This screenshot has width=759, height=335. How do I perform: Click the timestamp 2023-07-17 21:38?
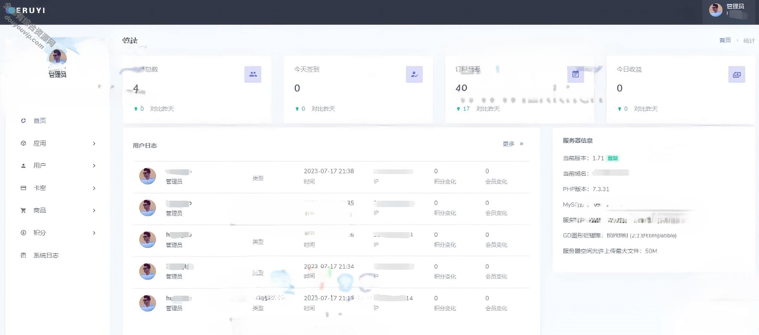(329, 171)
